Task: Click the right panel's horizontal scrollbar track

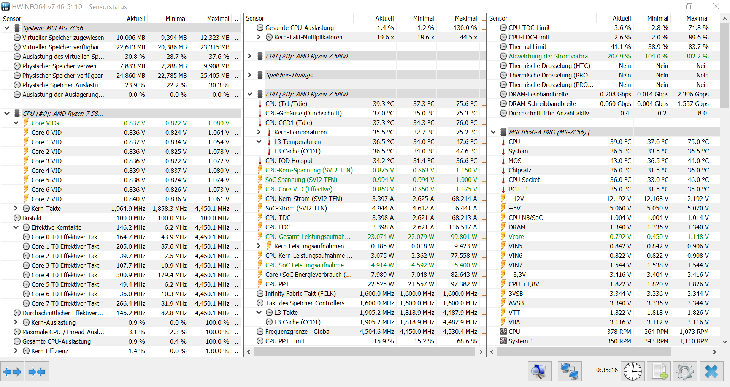Action: pos(603,352)
